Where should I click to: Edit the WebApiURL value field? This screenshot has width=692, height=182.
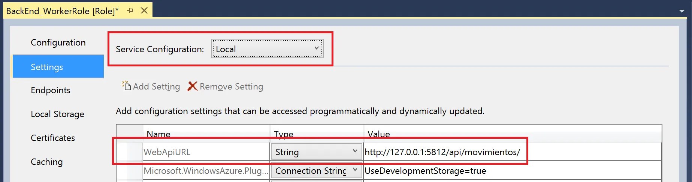[512, 152]
